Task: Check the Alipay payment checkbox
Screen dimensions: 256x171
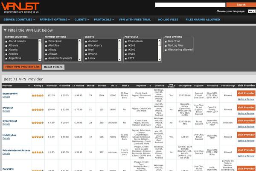Action: (46, 50)
